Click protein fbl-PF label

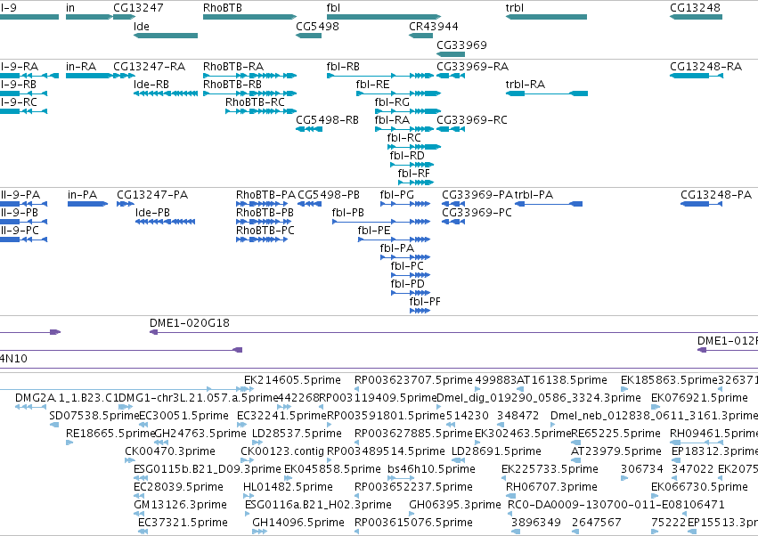coord(425,302)
